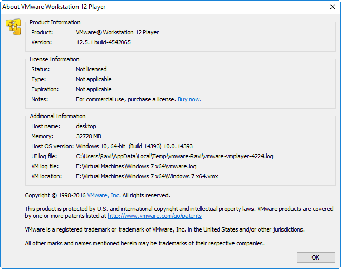Viewport: 341px width, 269px height.
Task: Click the VMware Player logo icon
Action: point(13,27)
